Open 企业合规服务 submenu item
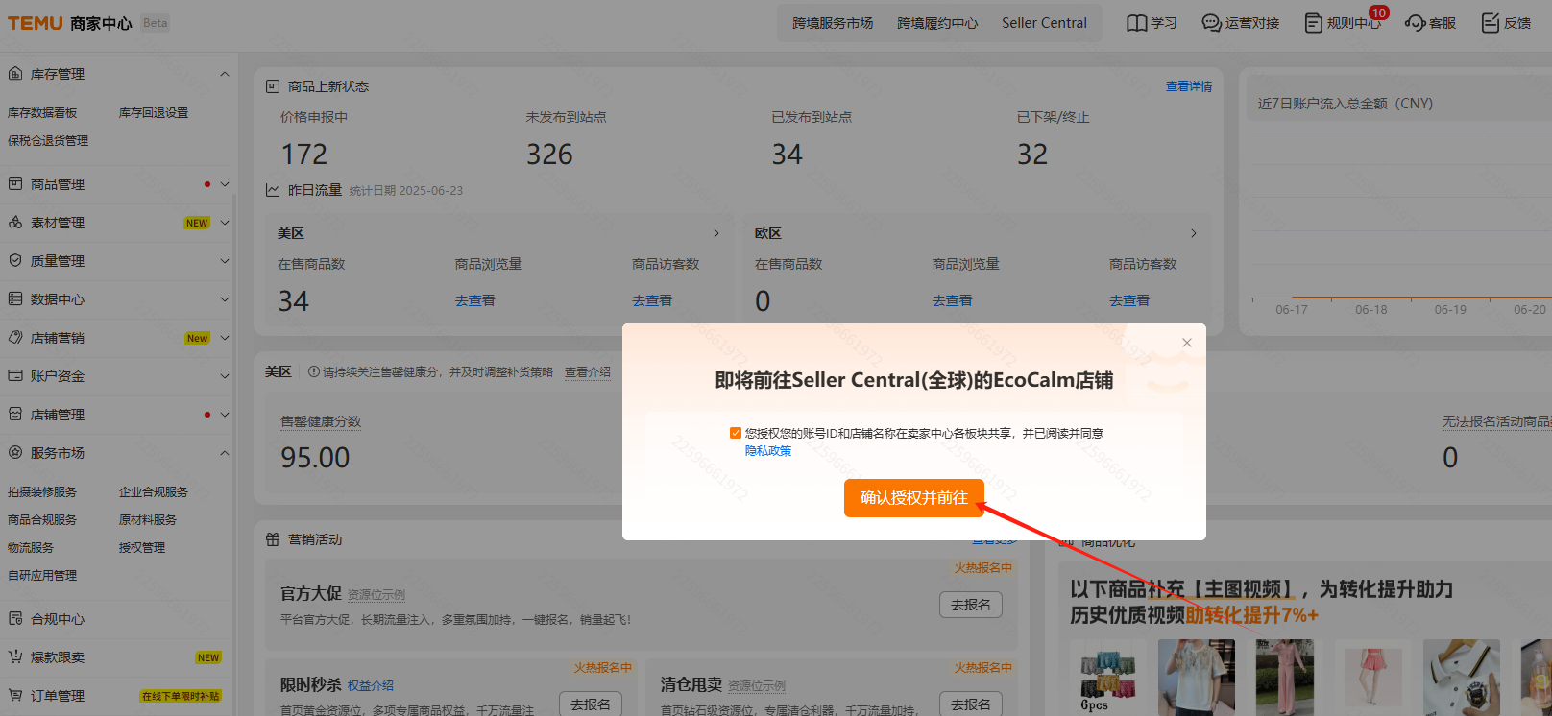 click(154, 491)
